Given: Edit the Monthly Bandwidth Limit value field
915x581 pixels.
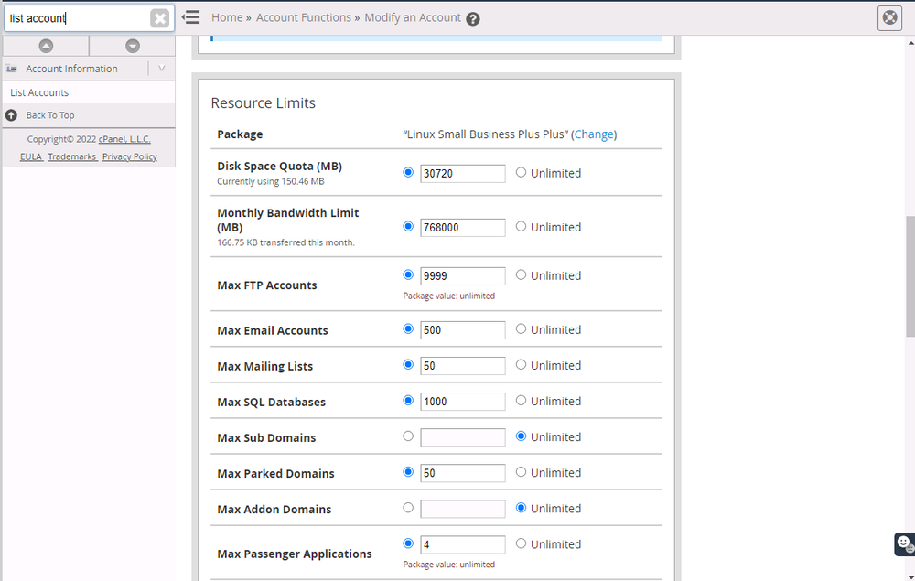Looking at the screenshot, I should (463, 228).
